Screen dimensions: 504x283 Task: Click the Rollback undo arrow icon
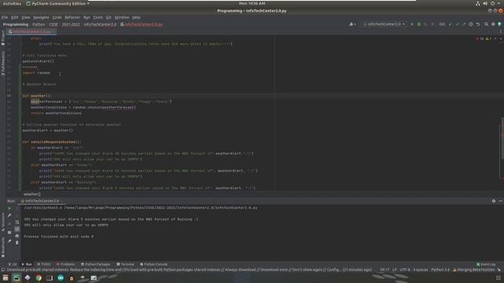478,24
